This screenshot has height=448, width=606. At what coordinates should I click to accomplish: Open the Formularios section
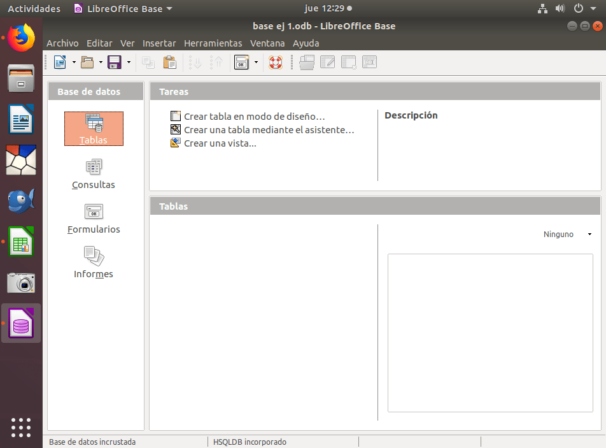coord(94,218)
